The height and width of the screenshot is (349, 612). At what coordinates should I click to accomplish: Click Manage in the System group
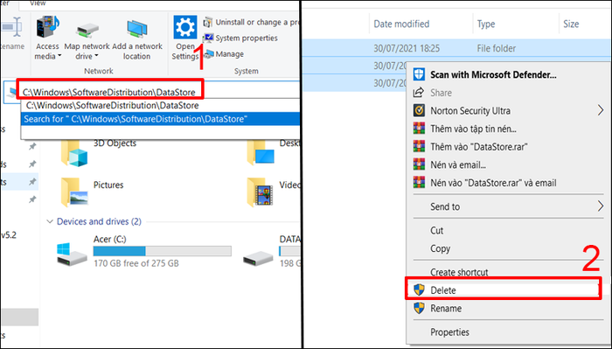coord(224,54)
